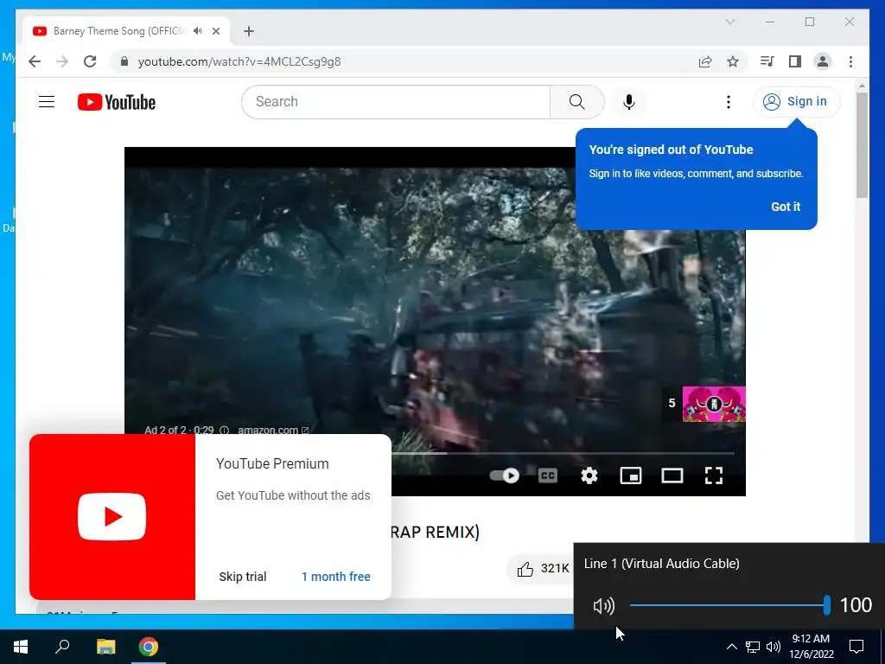Open network icon in system tray
Image resolution: width=885 pixels, height=664 pixels.
[753, 647]
